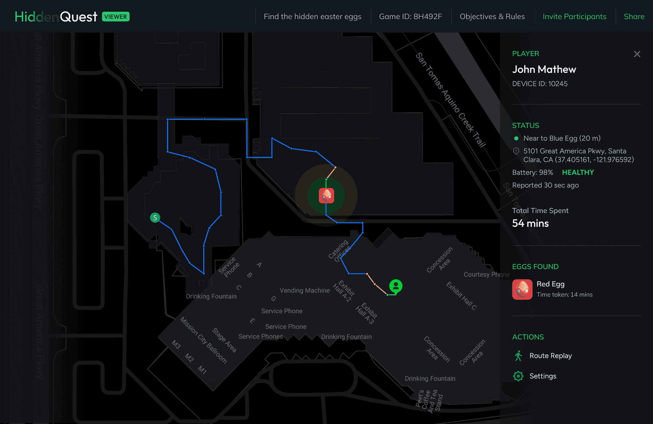Click the Red Egg thumbnail in Eggs Found
The width and height of the screenshot is (653, 424).
pos(522,290)
